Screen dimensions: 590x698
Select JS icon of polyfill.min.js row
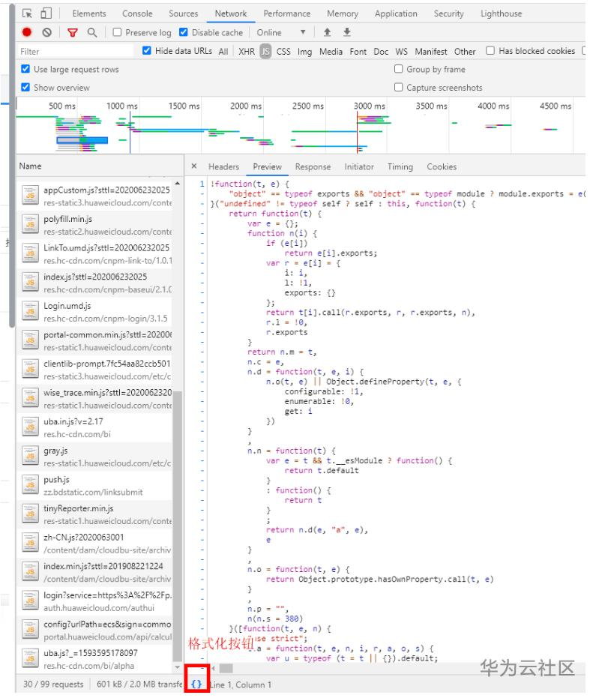click(x=30, y=225)
